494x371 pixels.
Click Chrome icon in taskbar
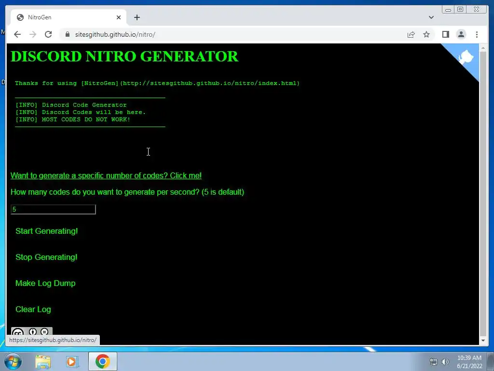(x=102, y=361)
